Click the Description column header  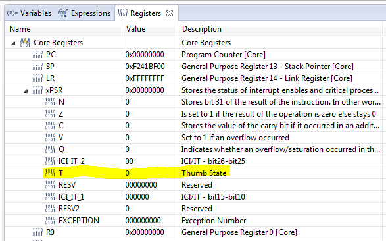coord(280,29)
